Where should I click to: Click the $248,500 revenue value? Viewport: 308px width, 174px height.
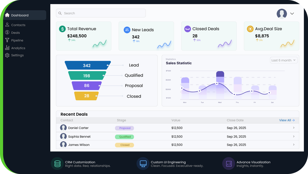tap(77, 36)
